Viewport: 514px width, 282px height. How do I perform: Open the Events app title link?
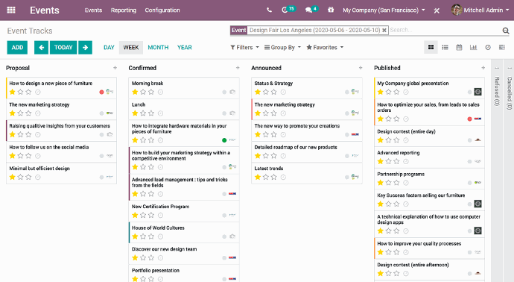click(x=45, y=10)
